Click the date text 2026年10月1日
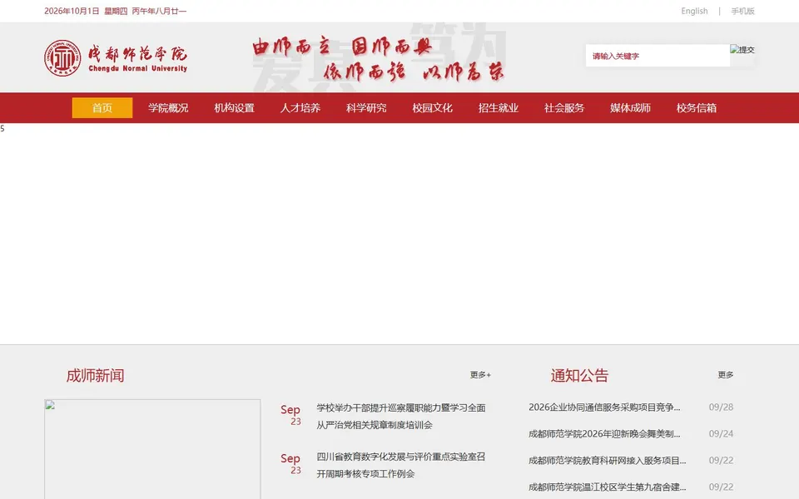This screenshot has height=499, width=799. coord(72,11)
